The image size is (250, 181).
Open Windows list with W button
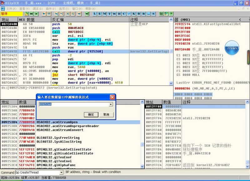coord(114,14)
